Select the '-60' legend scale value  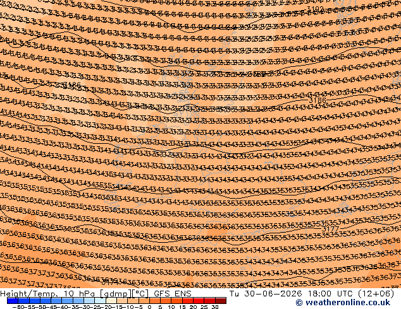click(18, 306)
